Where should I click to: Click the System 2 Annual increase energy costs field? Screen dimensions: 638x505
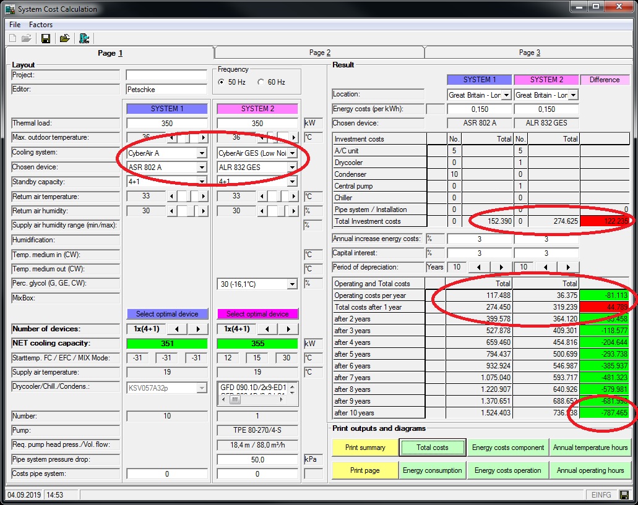[546, 239]
